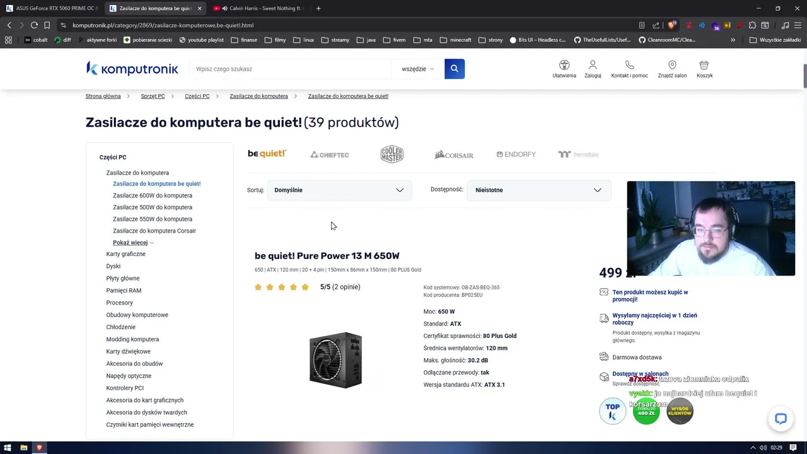This screenshot has height=454, width=807.
Task: Open the Koszyk shopping cart
Action: (x=704, y=69)
